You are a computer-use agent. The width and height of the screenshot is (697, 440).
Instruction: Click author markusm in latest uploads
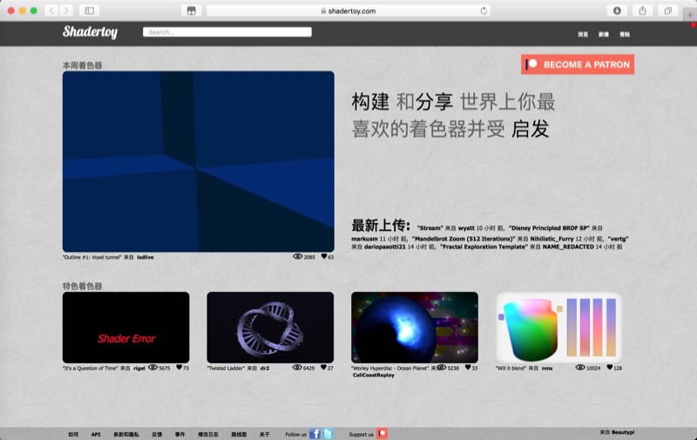364,239
